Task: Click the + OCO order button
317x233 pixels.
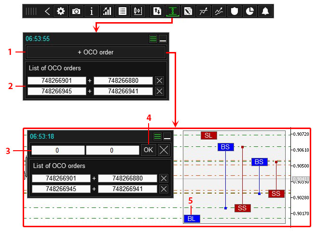Action: 96,52
